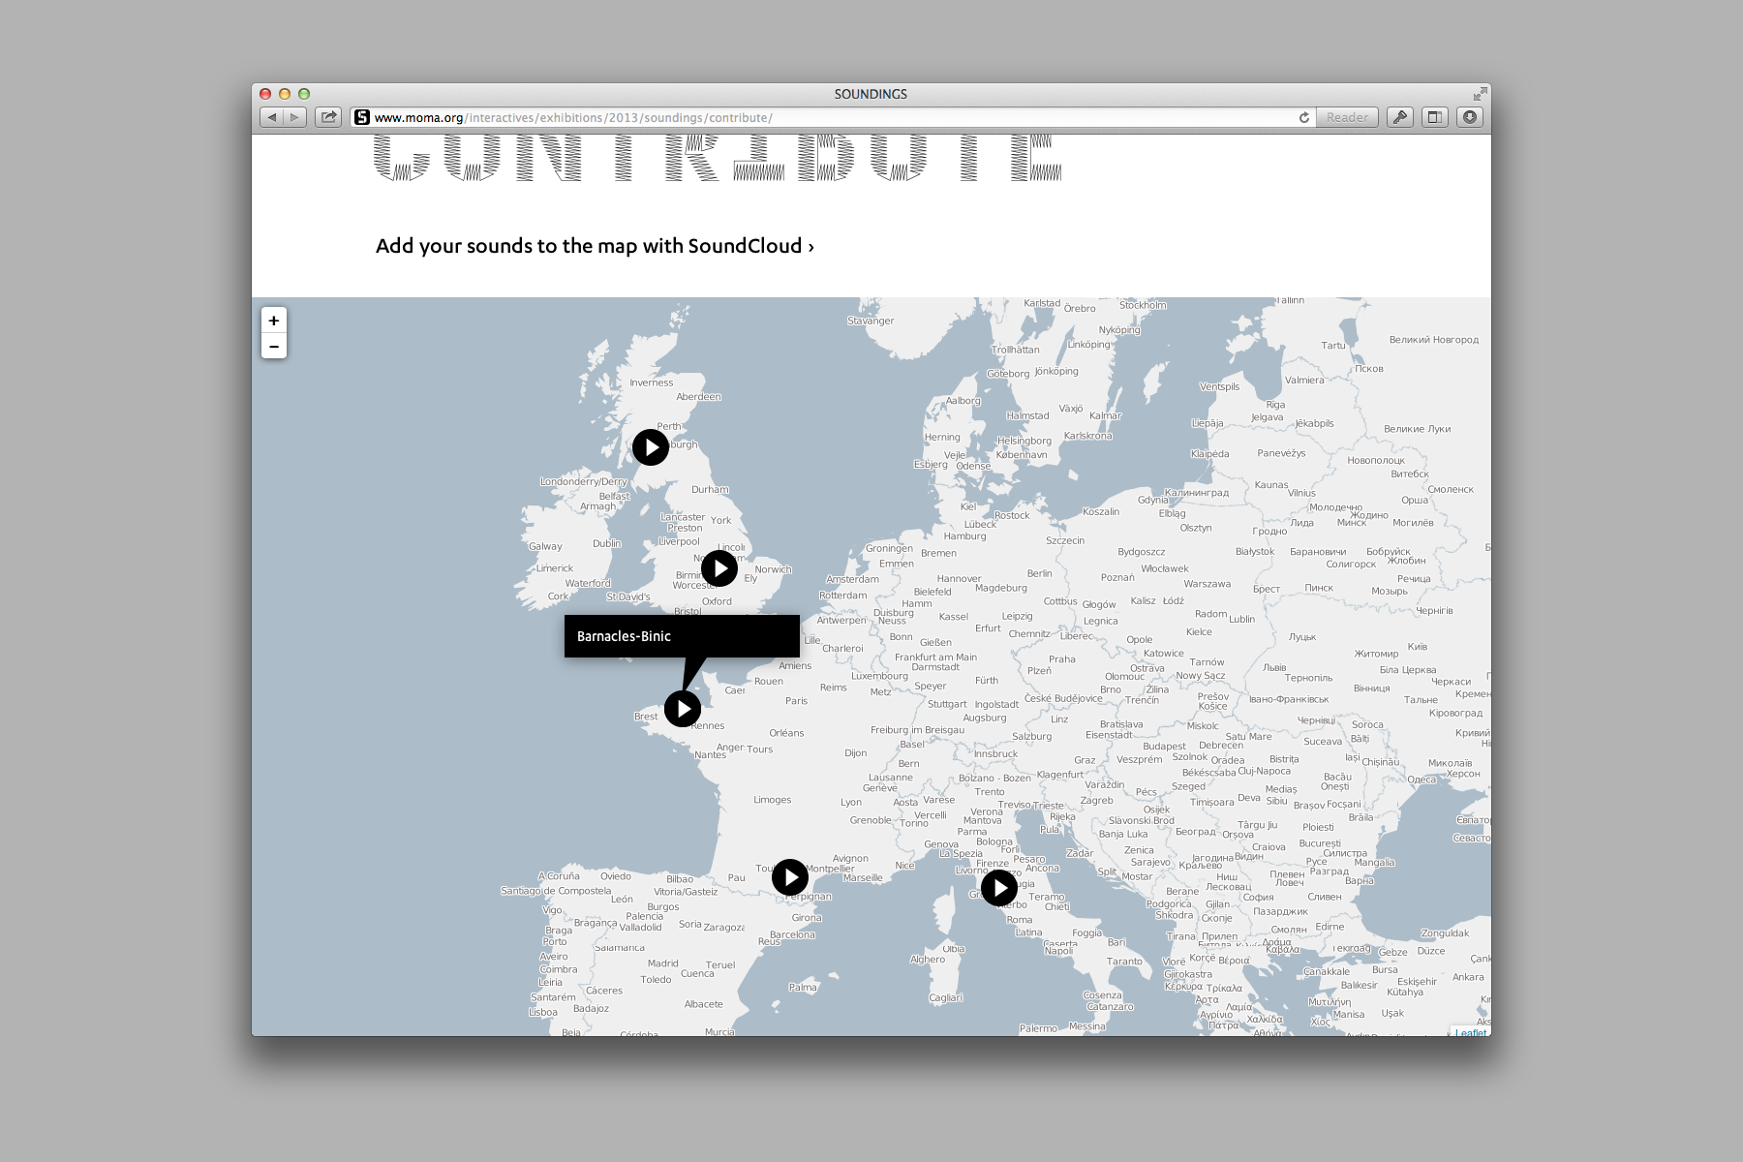Show the Downloads list
This screenshot has height=1162, width=1743.
tap(1470, 117)
